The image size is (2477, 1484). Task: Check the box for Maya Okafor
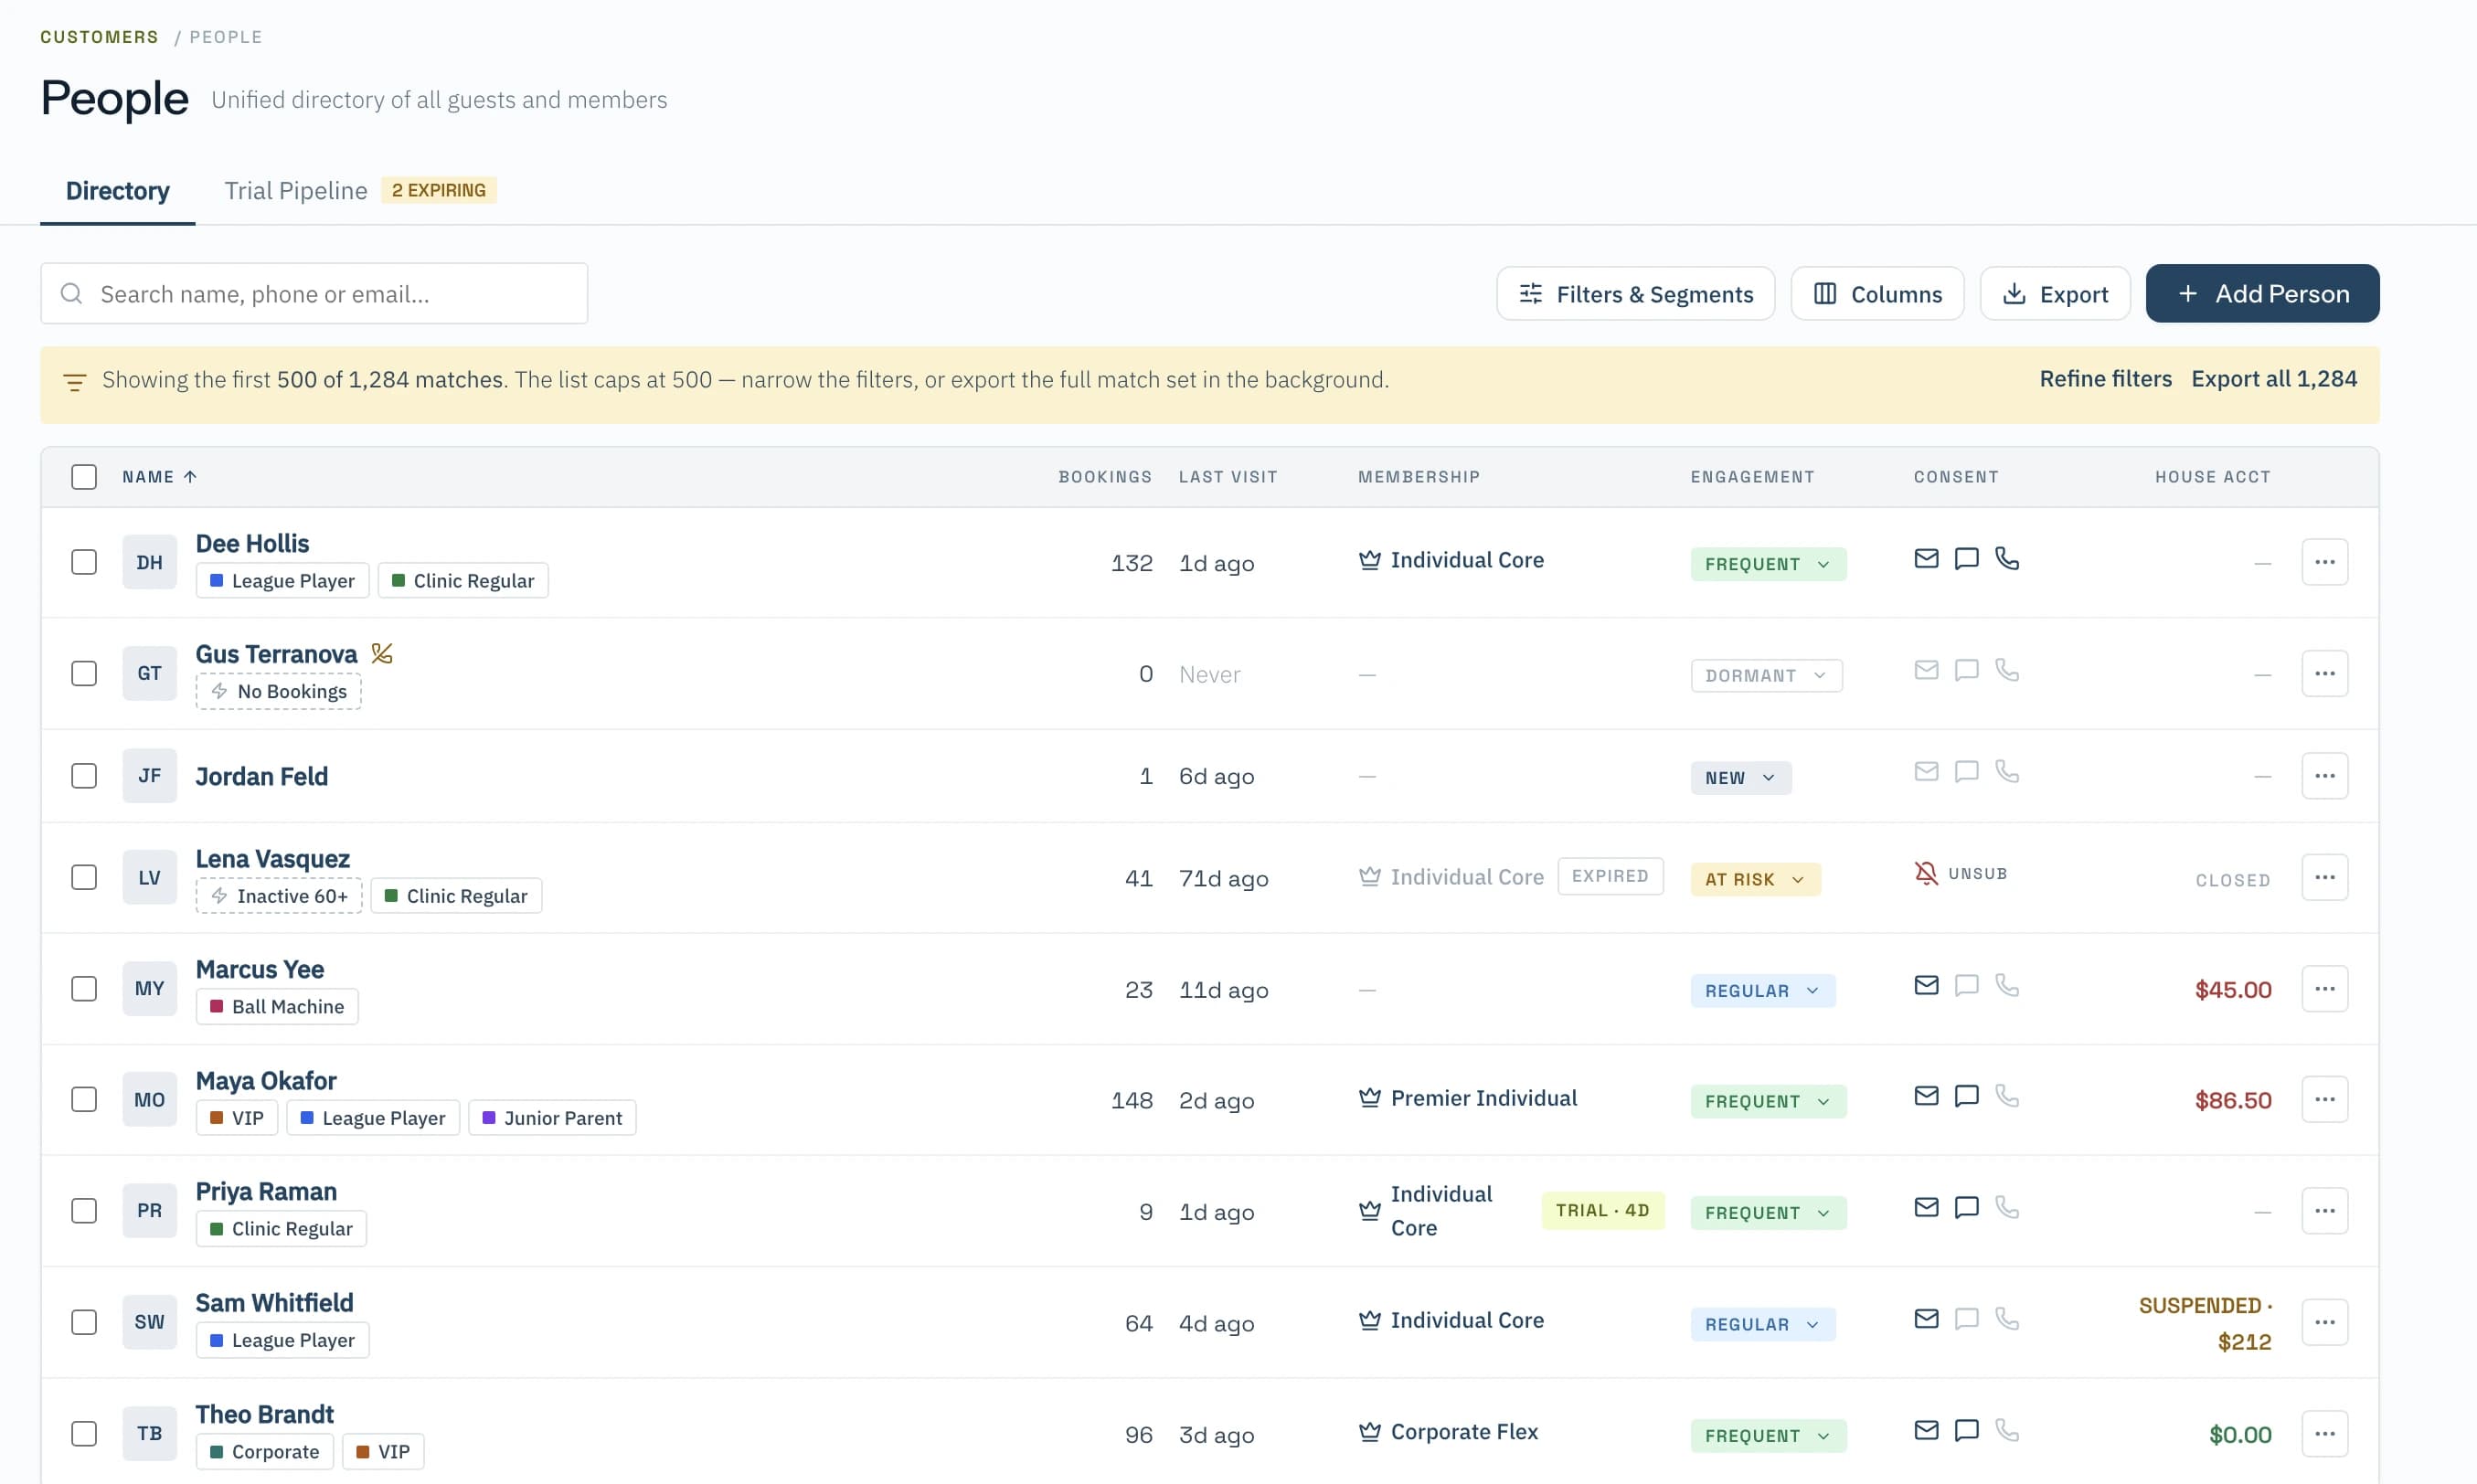(x=84, y=1099)
